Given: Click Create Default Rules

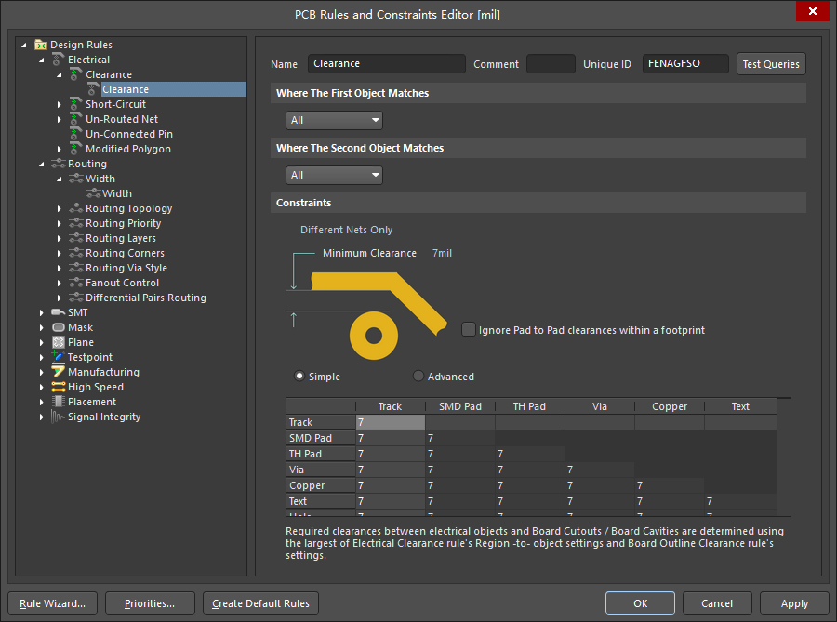Looking at the screenshot, I should coord(260,603).
